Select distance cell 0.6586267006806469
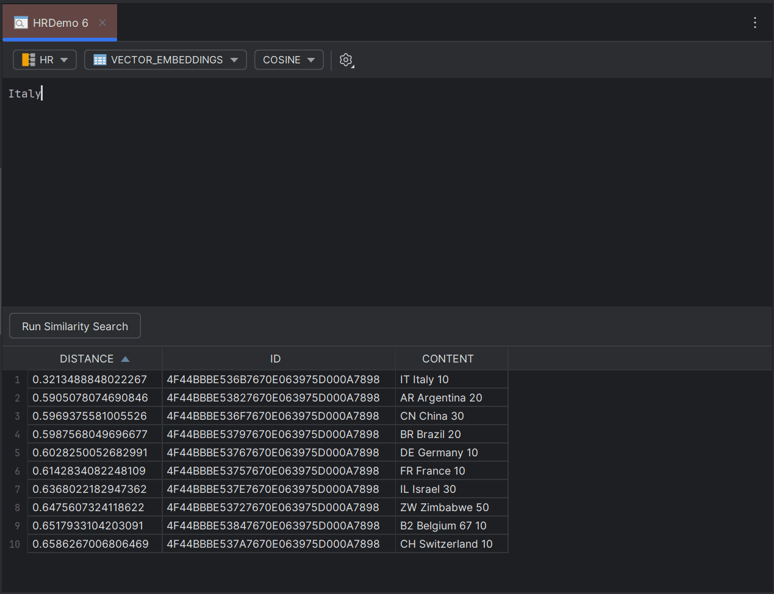Image resolution: width=774 pixels, height=594 pixels. click(95, 544)
